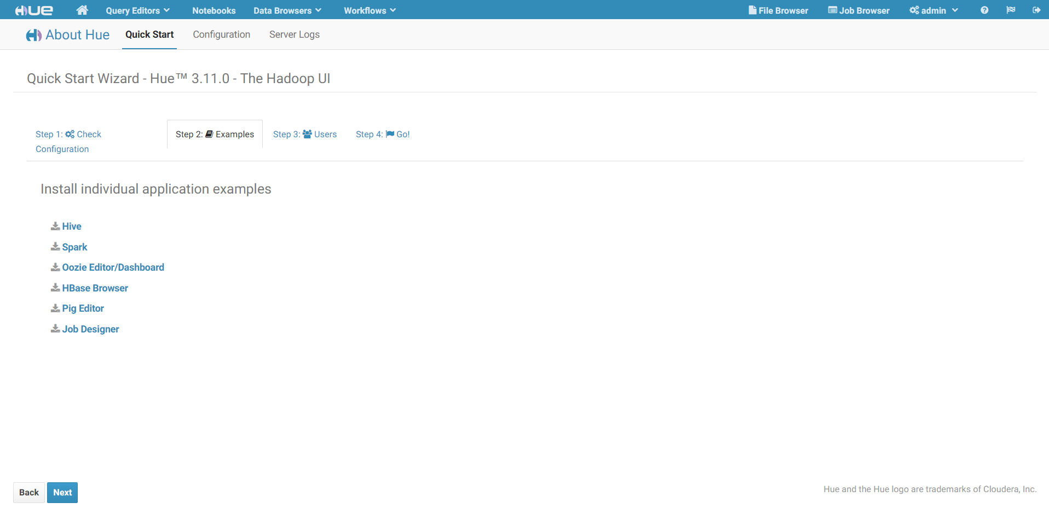Click download icon beside HBase Browser
Screen dimensions: 1049x514
click(x=55, y=288)
